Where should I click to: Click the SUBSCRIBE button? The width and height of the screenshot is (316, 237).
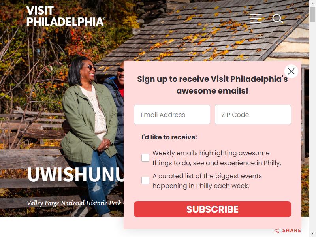click(x=213, y=209)
